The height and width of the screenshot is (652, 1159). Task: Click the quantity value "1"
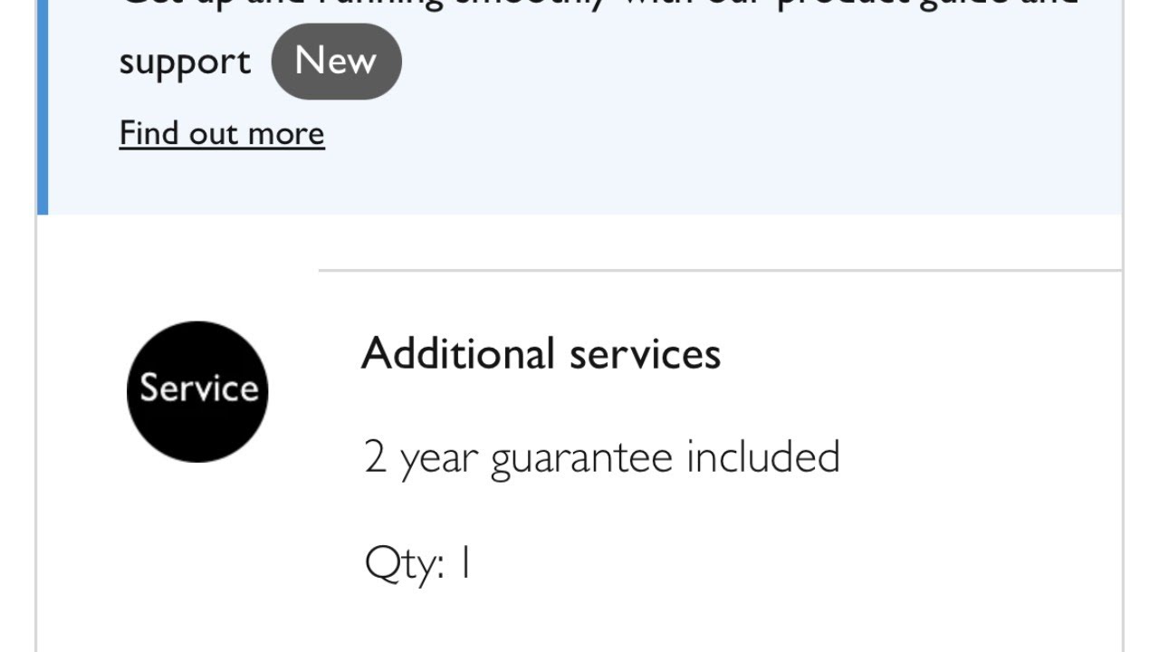point(465,562)
